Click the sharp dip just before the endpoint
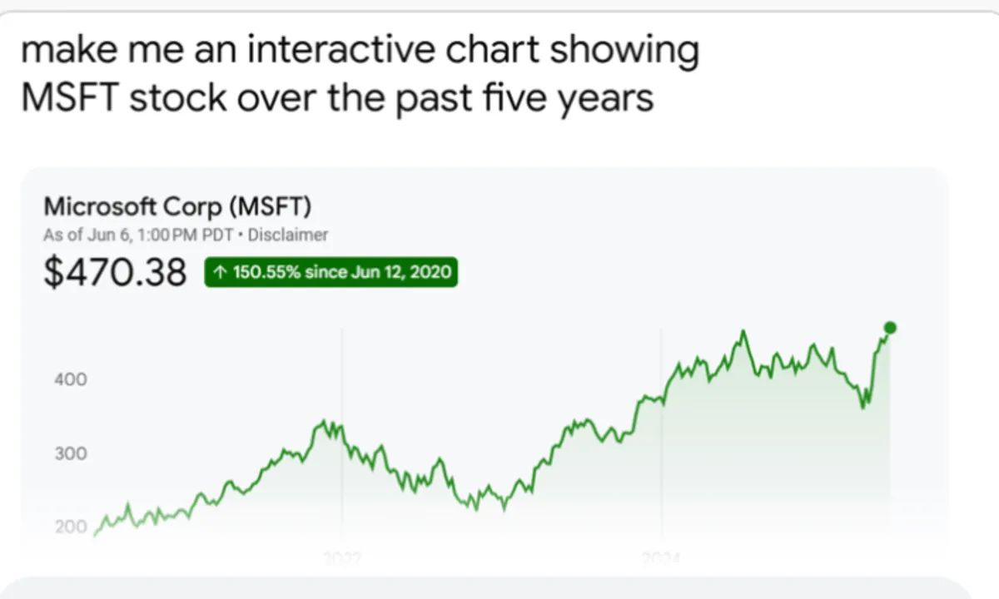 tap(863, 406)
